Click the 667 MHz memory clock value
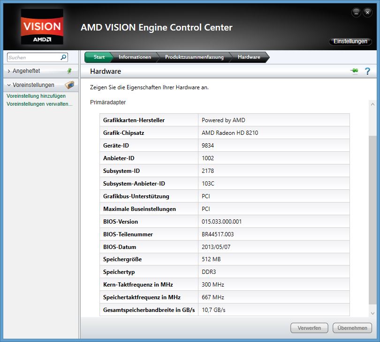The image size is (380, 342). (213, 297)
